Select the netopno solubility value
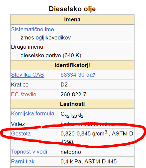This screenshot has height=168, width=146. (x=71, y=152)
